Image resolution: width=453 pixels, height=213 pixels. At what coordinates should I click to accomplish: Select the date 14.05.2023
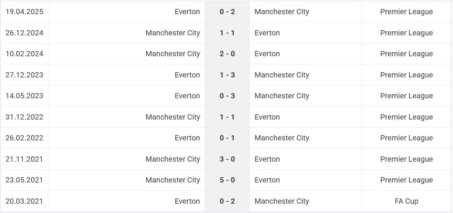(x=24, y=96)
